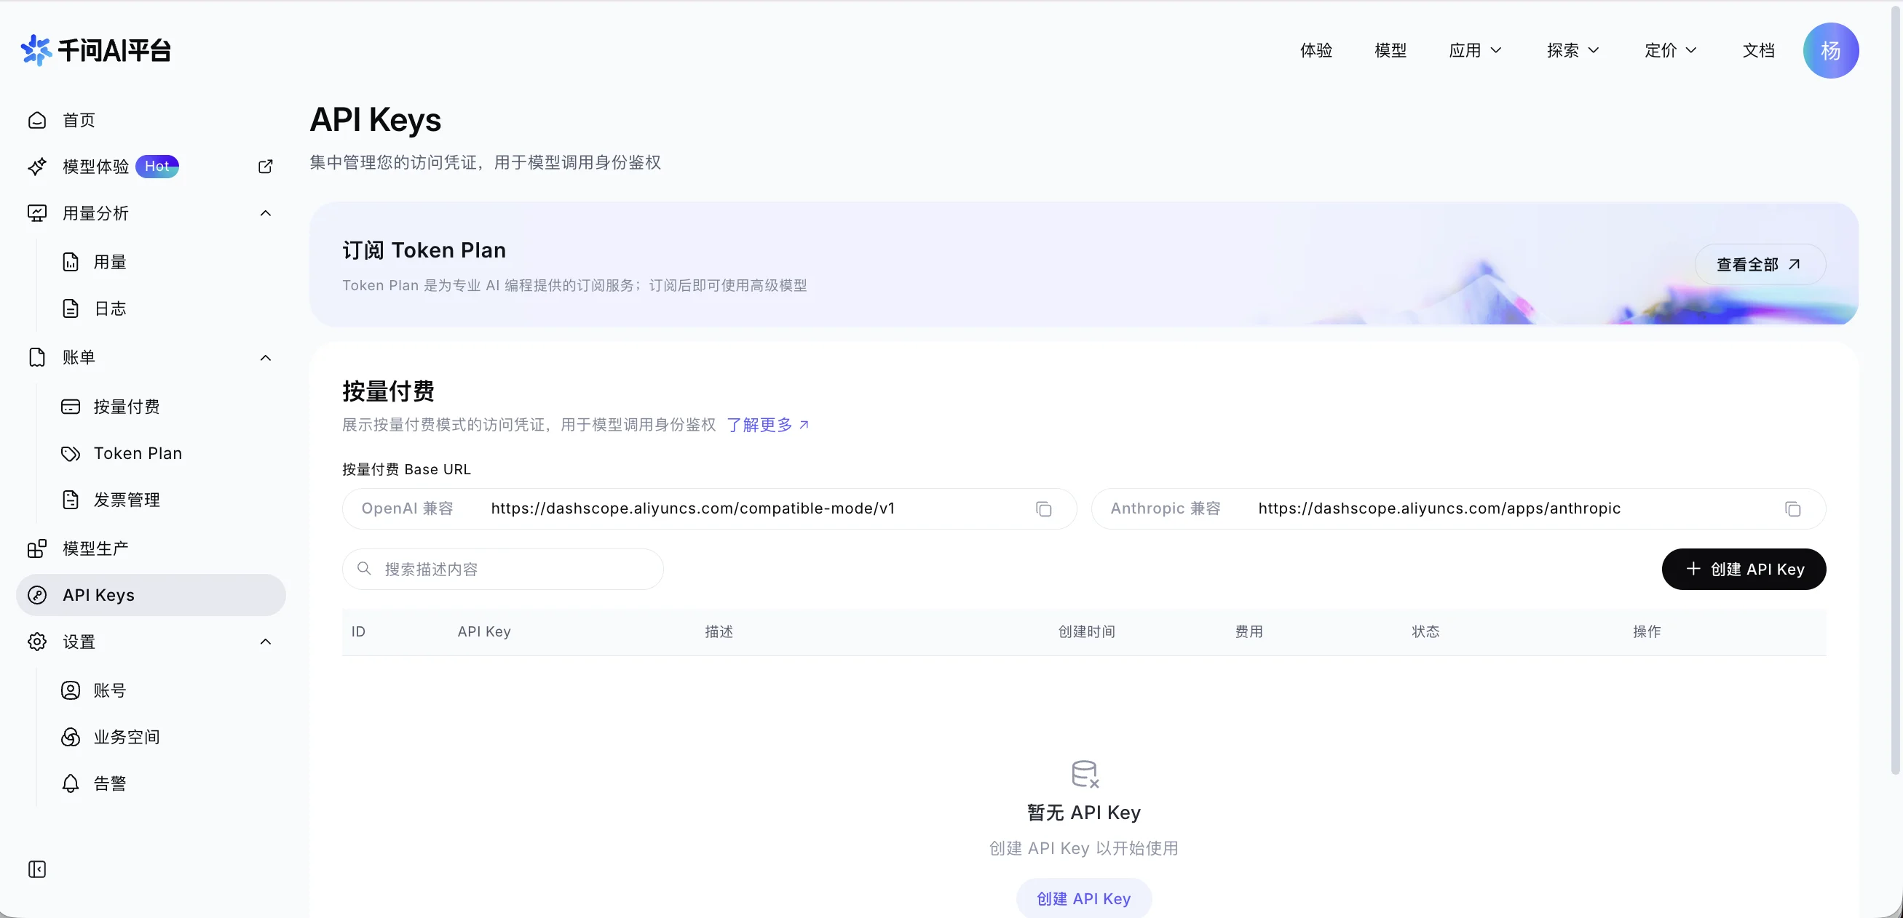The image size is (1903, 918).
Task: Click the 用量 chart document icon
Action: click(70, 262)
